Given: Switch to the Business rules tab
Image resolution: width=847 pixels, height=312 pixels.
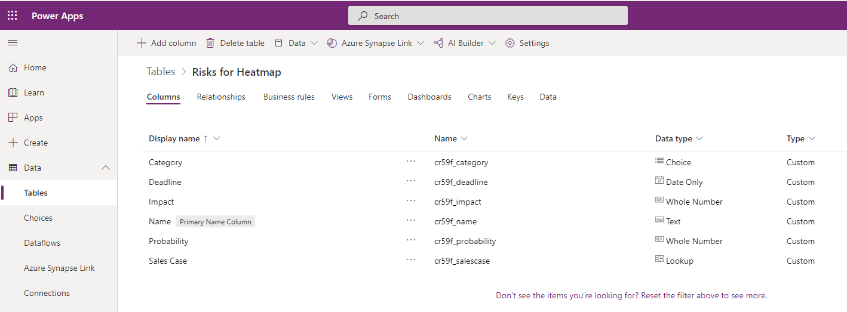Looking at the screenshot, I should click(289, 97).
